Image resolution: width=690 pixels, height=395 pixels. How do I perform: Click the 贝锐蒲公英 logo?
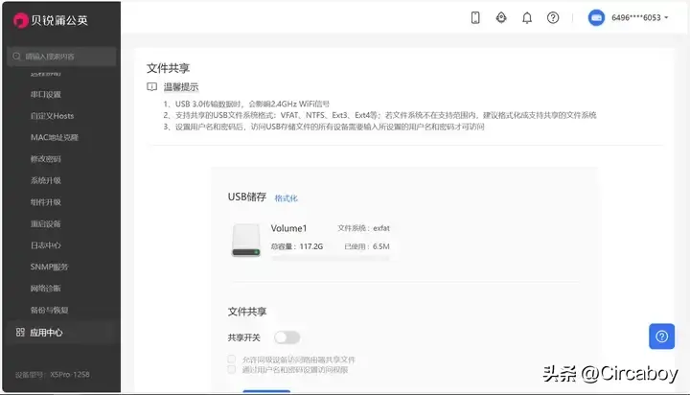click(51, 20)
